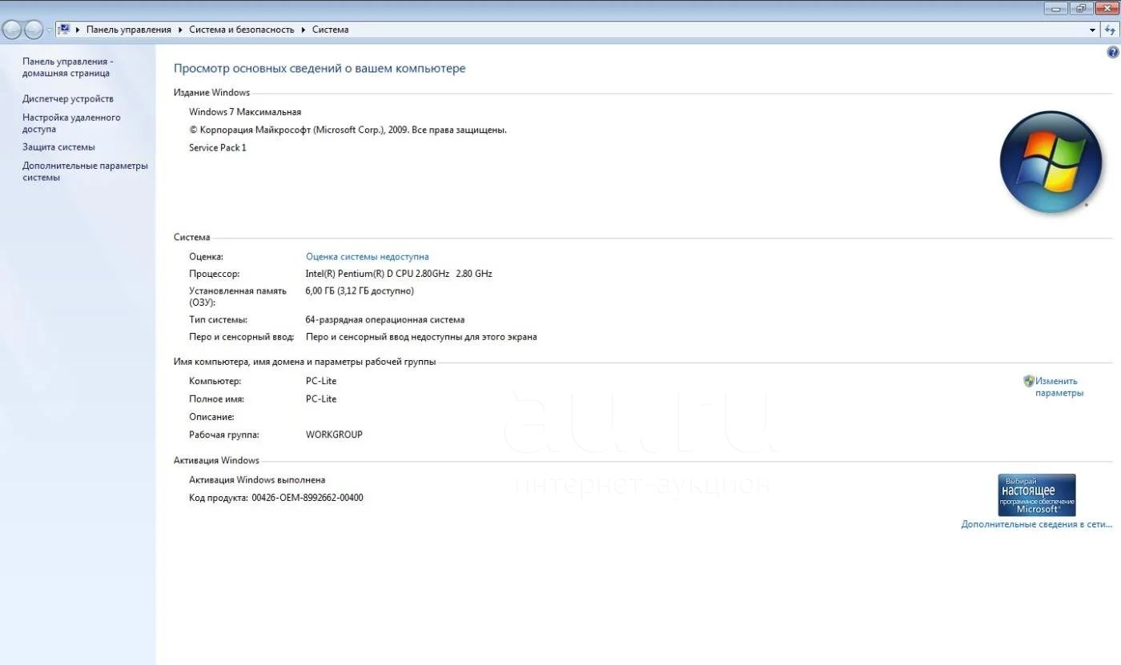Open the recent pages dropdown arrow
The height and width of the screenshot is (665, 1121).
click(x=49, y=30)
